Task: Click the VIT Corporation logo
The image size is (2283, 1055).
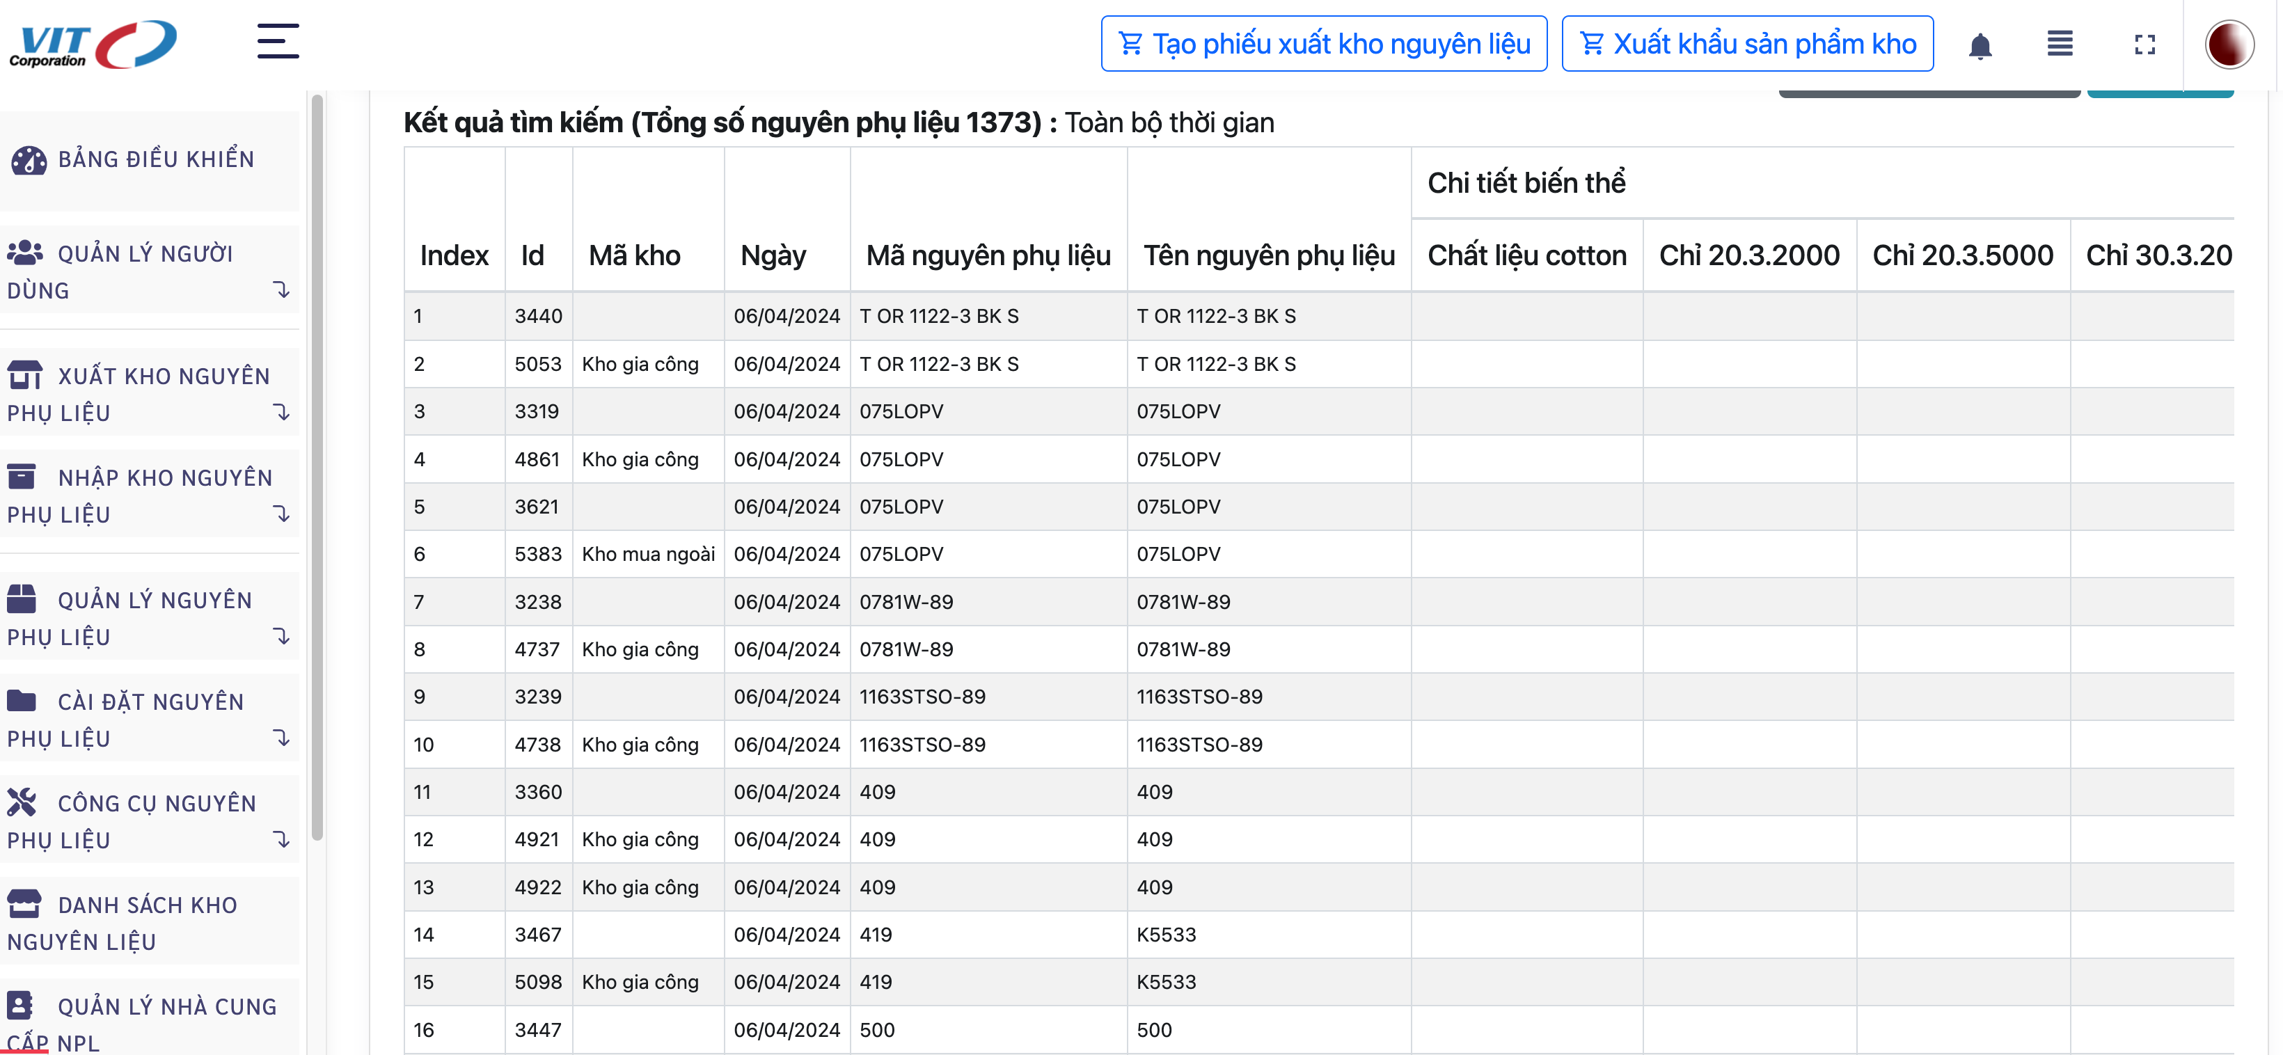Action: 93,45
